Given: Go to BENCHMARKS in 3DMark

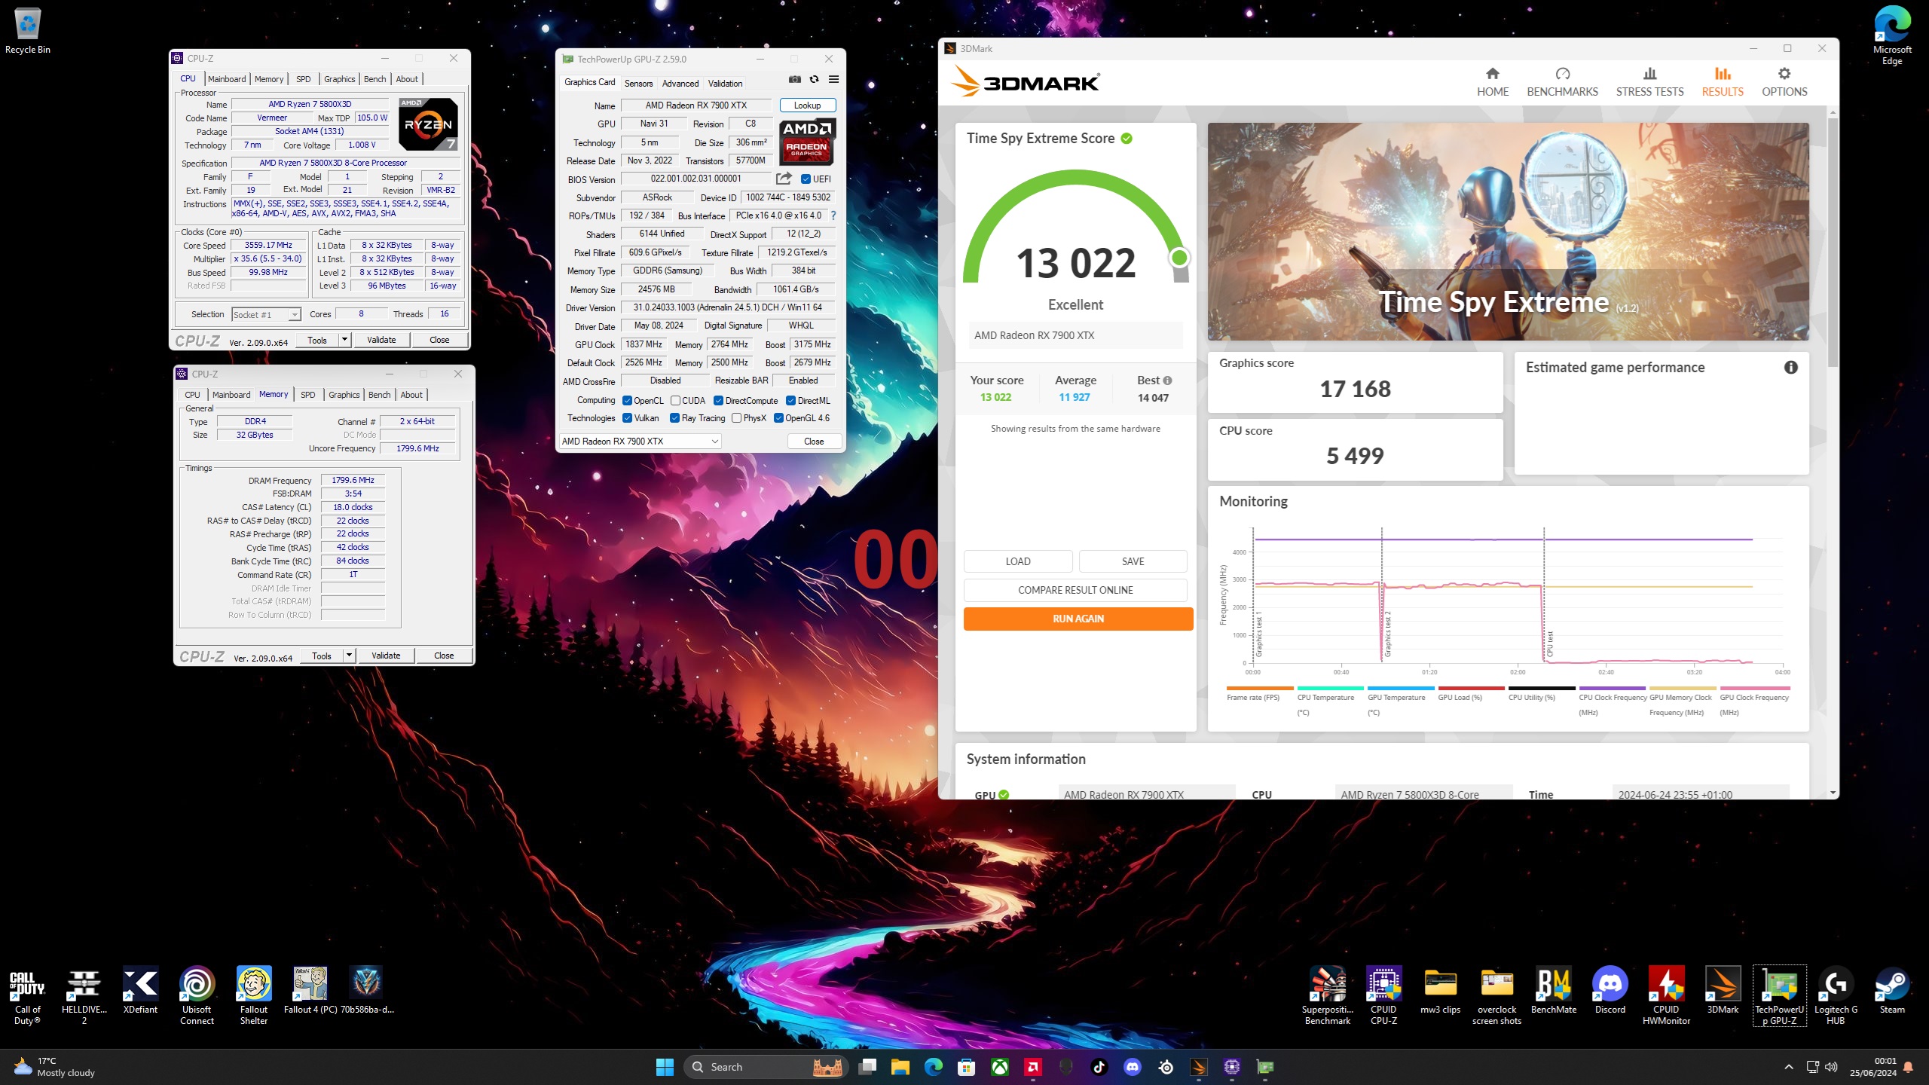Looking at the screenshot, I should pos(1562,82).
